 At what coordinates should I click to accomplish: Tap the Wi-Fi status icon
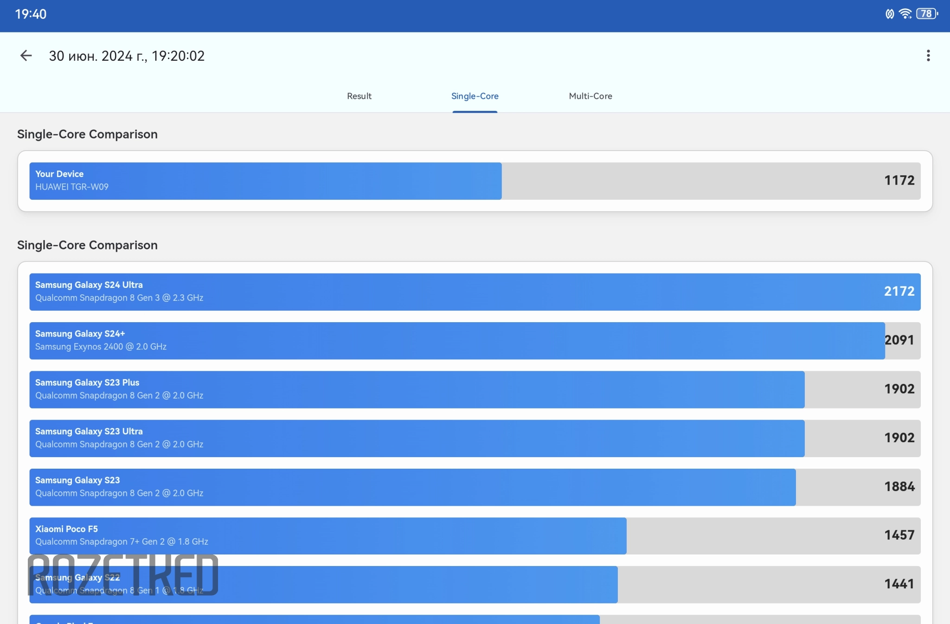pos(905,13)
